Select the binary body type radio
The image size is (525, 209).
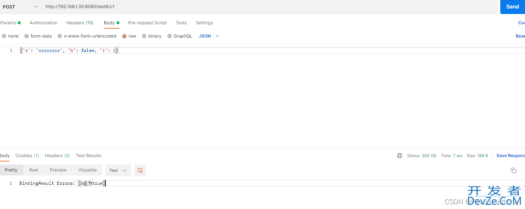pyautogui.click(x=144, y=36)
